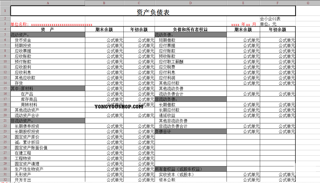Select the 短期投资 cell
320x183 pixels.
(48, 45)
